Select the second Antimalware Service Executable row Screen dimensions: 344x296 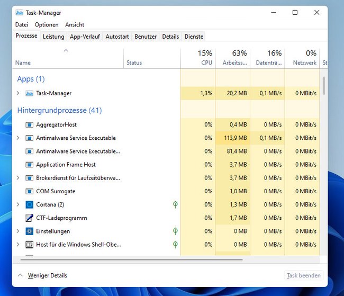click(x=166, y=151)
